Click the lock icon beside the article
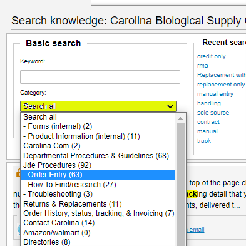The image size is (246, 246). click(18, 173)
